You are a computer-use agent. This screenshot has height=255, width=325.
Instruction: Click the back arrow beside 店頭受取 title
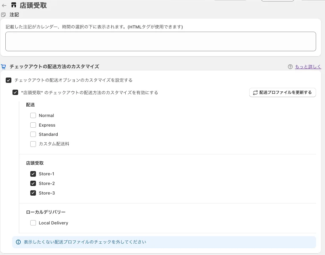(4, 5)
